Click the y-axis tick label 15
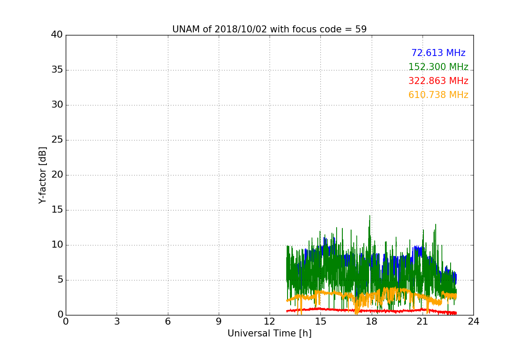This screenshot has height=350, width=526. (x=57, y=210)
